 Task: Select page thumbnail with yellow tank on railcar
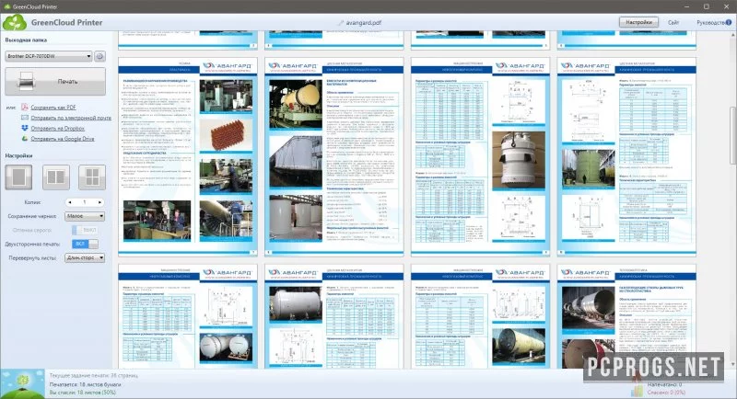click(334, 156)
